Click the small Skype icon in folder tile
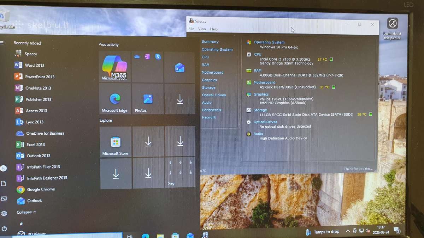 pyautogui.click(x=158, y=57)
